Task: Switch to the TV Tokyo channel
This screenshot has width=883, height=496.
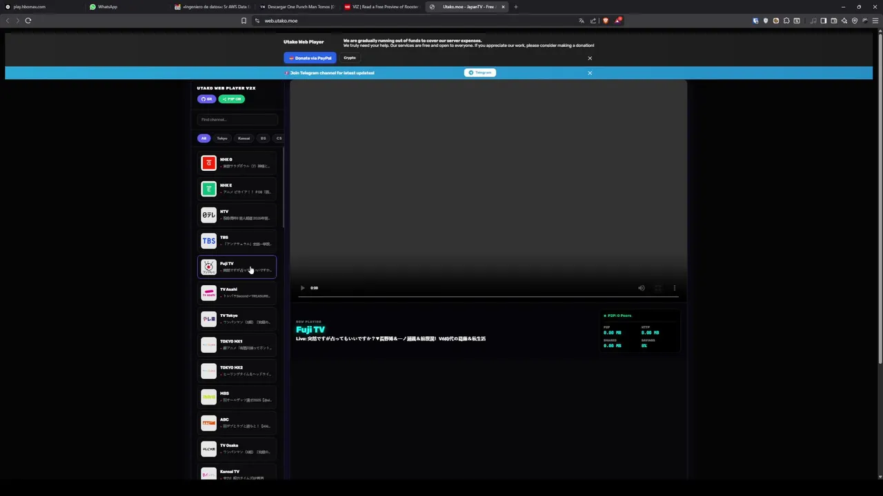Action: (237, 319)
